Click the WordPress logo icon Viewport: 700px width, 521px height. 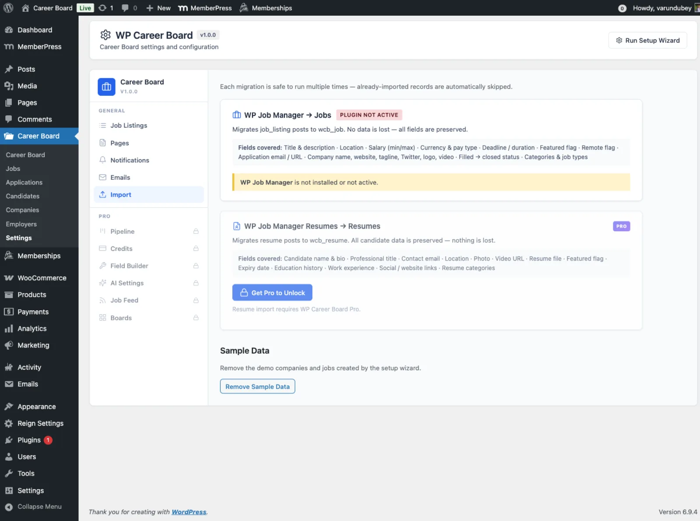pyautogui.click(x=8, y=8)
